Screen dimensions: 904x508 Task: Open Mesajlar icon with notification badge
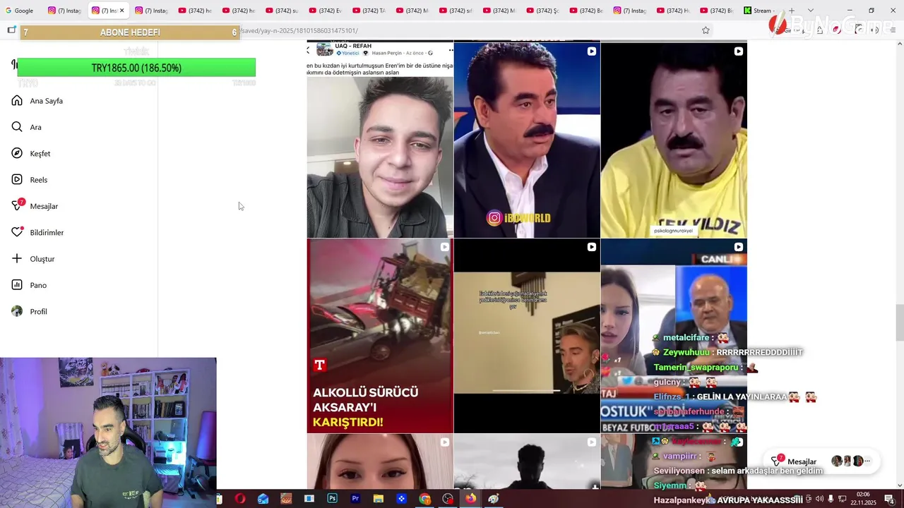(18, 205)
